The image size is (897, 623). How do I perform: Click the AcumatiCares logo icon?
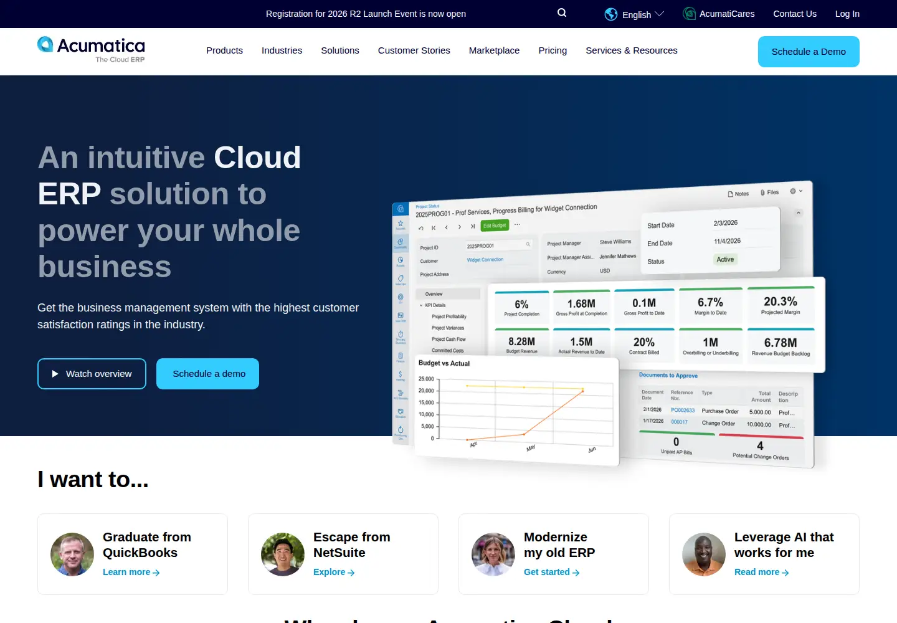click(690, 14)
